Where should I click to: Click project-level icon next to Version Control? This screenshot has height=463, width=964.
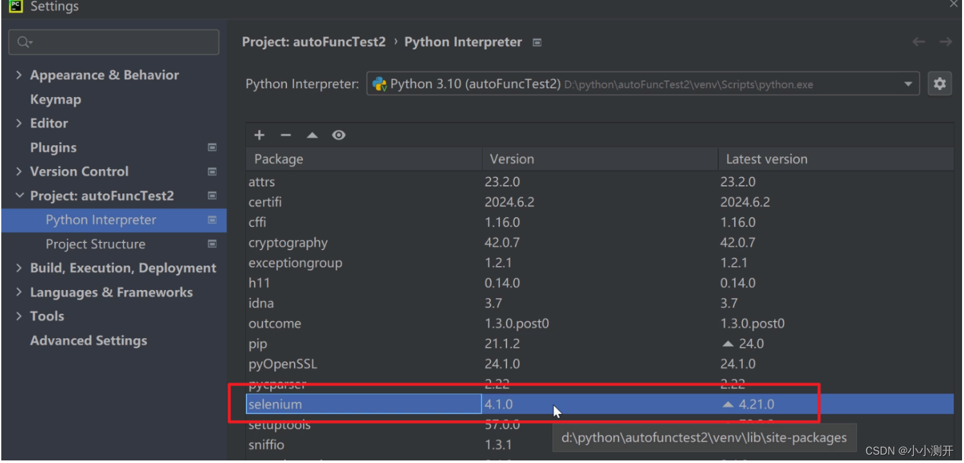[x=212, y=172]
